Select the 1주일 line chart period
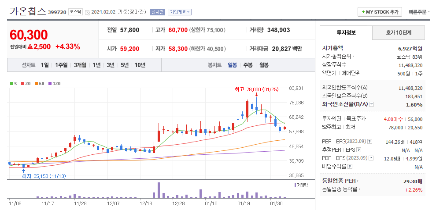This screenshot has width=436, height=210. point(61,65)
